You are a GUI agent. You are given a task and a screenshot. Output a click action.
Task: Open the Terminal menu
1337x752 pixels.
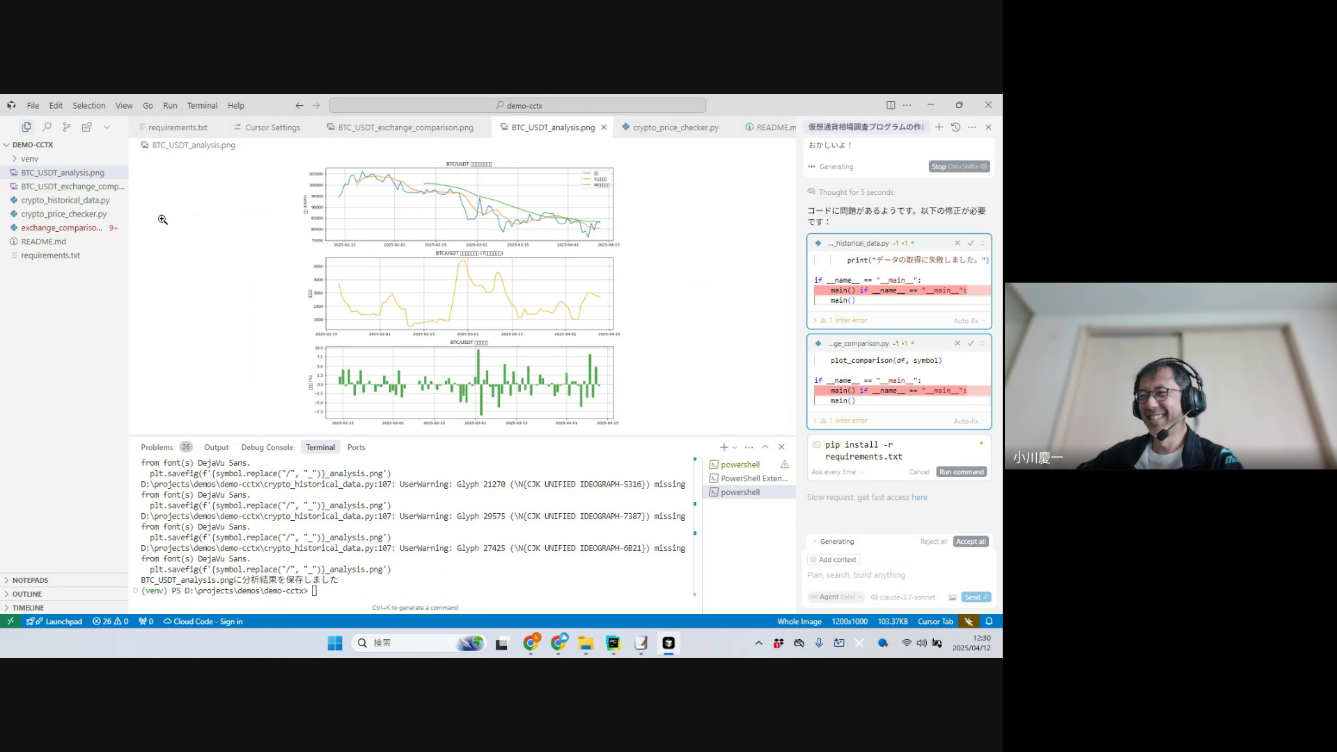(x=202, y=106)
